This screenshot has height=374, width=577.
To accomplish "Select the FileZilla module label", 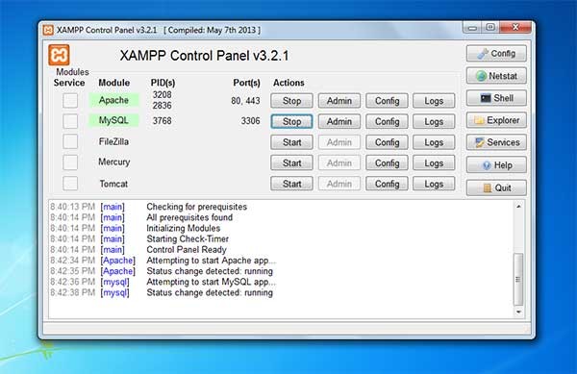I will point(113,141).
